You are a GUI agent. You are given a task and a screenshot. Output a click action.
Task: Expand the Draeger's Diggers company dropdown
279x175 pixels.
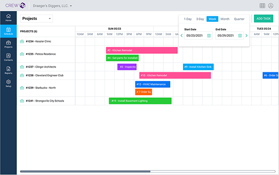(x=52, y=6)
